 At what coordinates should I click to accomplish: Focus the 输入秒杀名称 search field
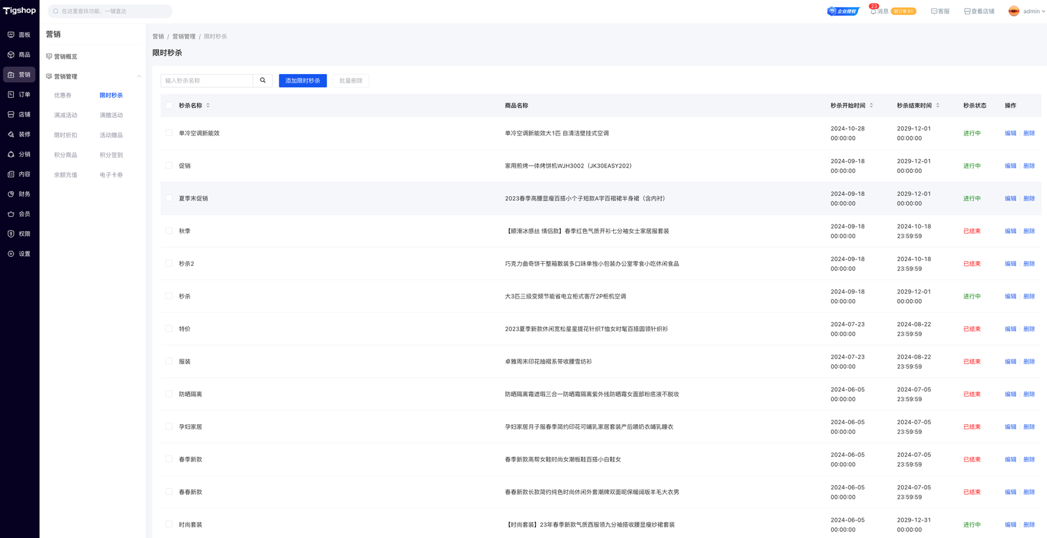207,81
